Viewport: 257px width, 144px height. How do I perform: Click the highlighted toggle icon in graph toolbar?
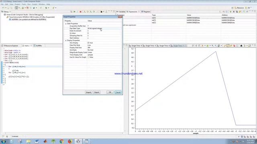[228, 46]
